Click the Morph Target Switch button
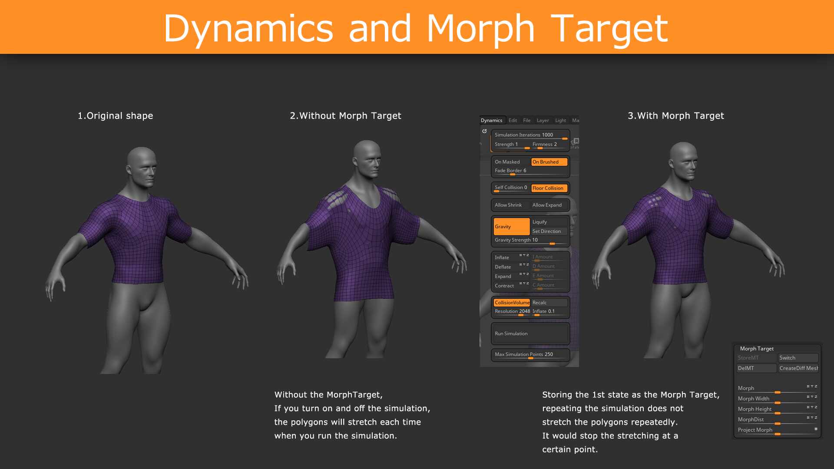This screenshot has height=469, width=834. tap(798, 358)
